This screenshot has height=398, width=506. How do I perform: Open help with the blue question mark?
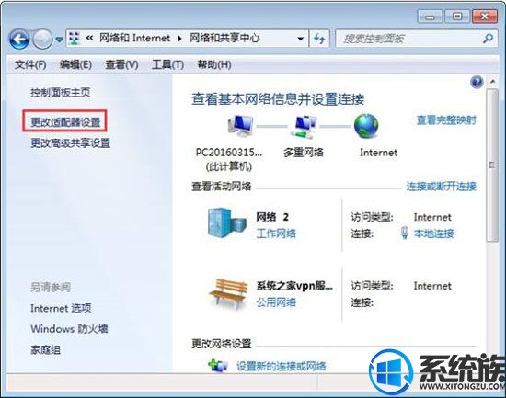coord(477,82)
